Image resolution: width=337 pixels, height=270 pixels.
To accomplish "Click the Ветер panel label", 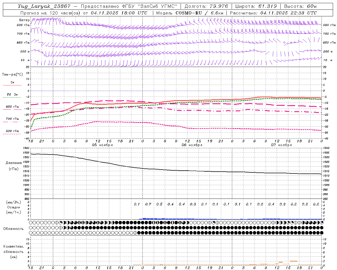I will (x=24, y=20).
